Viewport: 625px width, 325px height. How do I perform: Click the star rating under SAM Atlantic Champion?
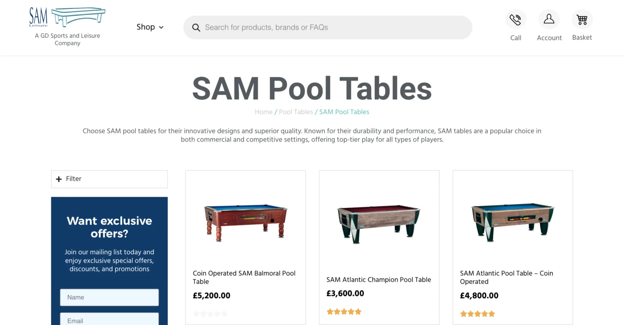[x=344, y=311]
